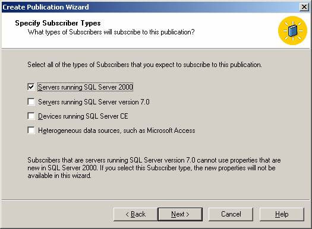Click the 'Devices running SQL Server CE' label
Screen dimensions: 312x229
pyautogui.click(x=83, y=116)
